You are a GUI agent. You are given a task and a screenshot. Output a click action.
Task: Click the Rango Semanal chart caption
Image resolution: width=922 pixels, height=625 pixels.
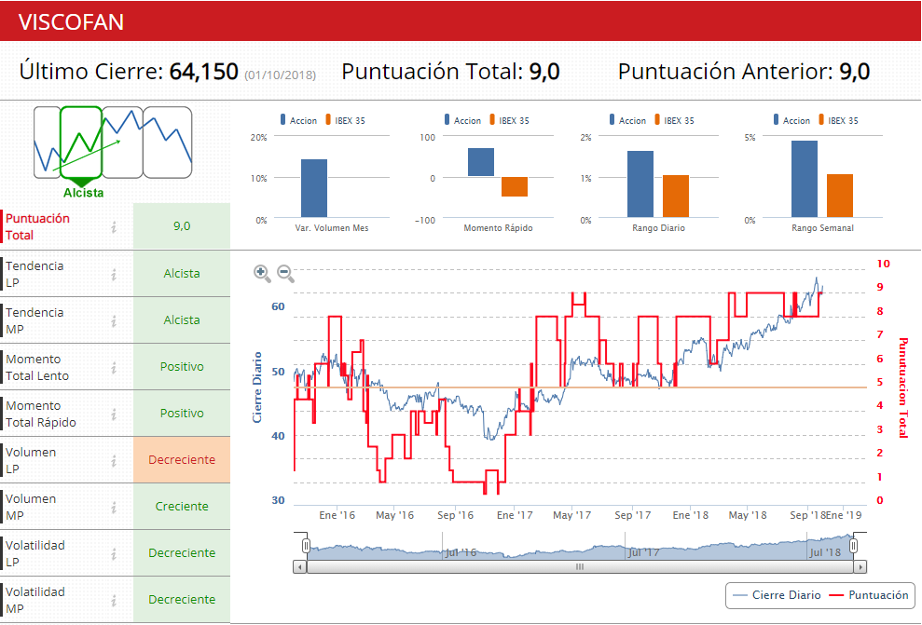tap(822, 228)
